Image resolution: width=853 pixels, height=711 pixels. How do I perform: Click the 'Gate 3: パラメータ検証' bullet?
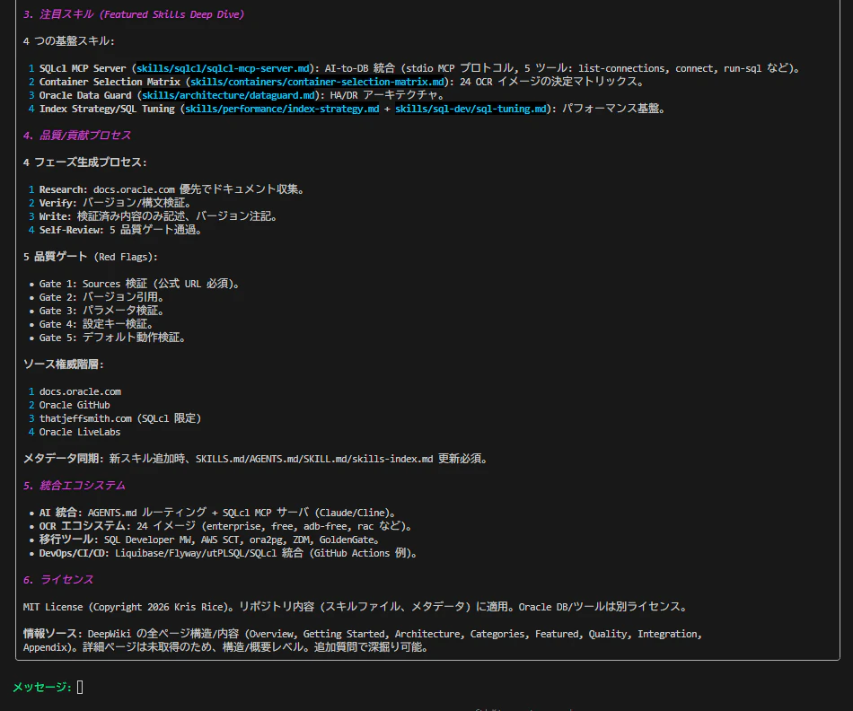pyautogui.click(x=98, y=311)
